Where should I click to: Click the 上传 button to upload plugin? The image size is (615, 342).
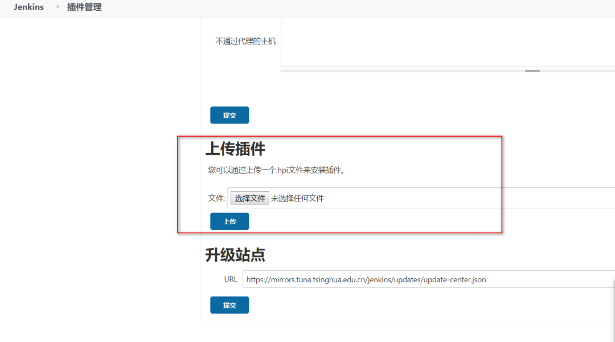[229, 221]
